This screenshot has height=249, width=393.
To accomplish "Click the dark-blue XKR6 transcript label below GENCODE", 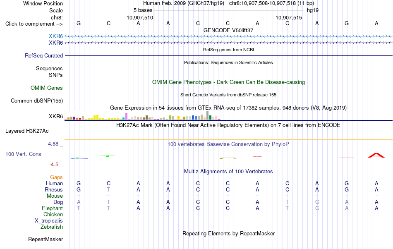I will [56, 43].
